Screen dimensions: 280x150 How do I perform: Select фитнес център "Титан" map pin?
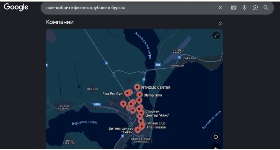pyautogui.click(x=137, y=130)
